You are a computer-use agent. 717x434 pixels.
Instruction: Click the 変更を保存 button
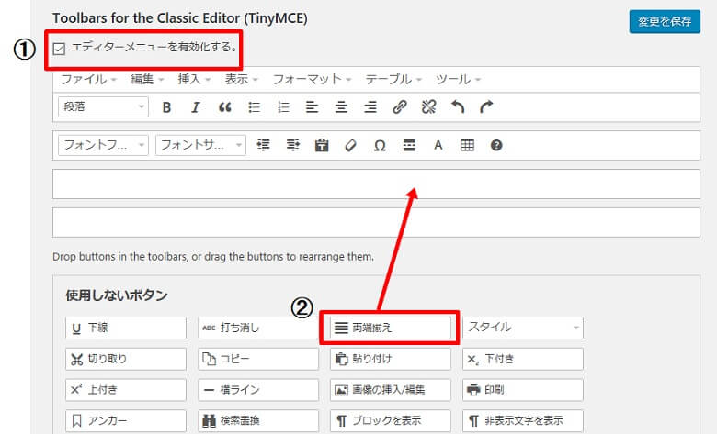pos(665,21)
